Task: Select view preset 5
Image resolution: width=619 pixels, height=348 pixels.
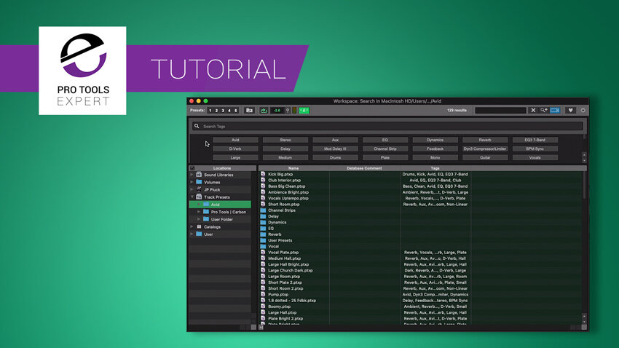Action: pos(236,111)
